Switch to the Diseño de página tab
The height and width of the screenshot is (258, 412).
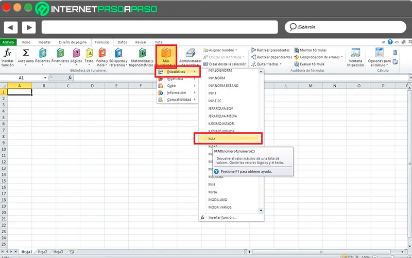pyautogui.click(x=73, y=42)
